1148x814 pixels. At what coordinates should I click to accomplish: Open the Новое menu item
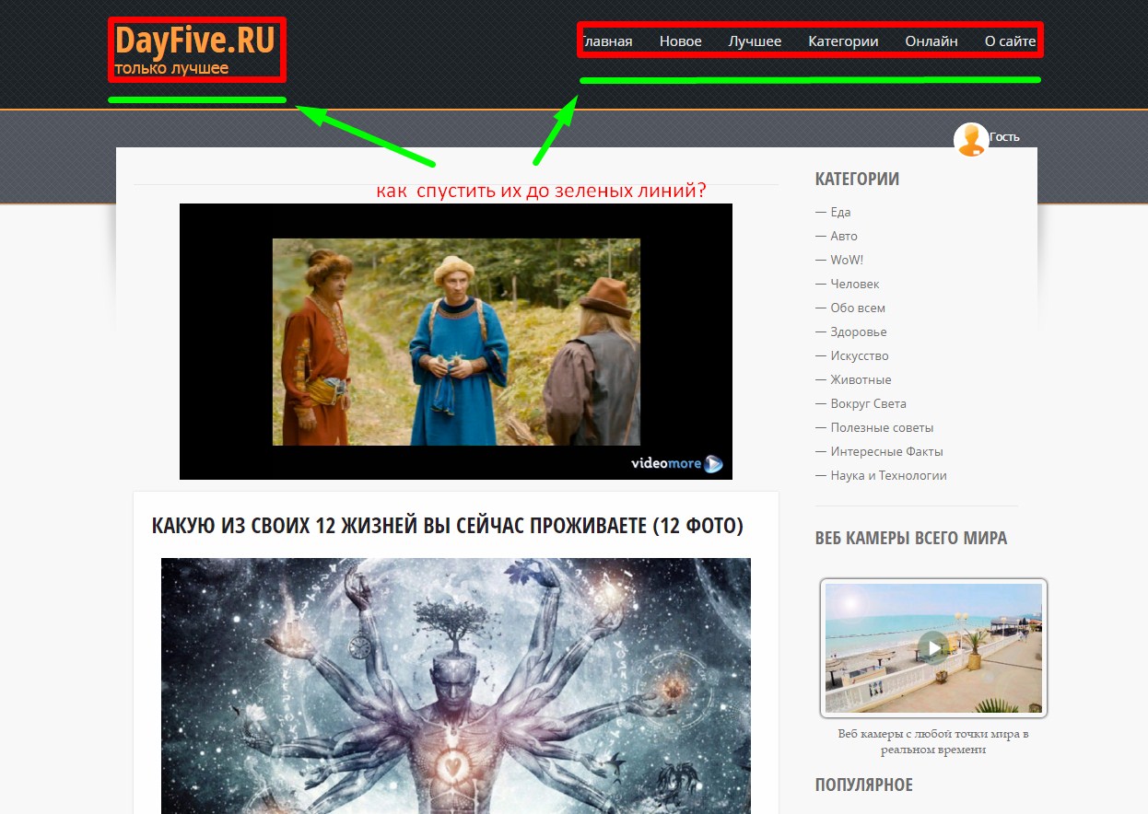click(x=681, y=41)
